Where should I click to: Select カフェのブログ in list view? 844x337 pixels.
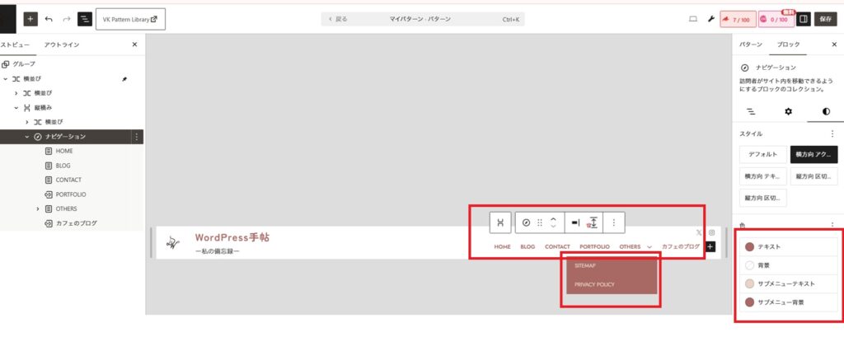tap(77, 222)
